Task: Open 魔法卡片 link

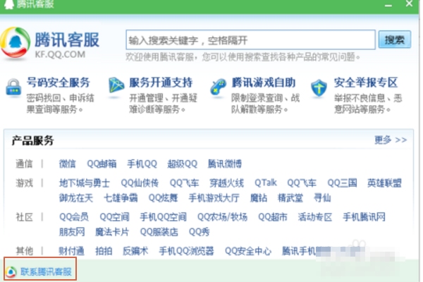Action: pyautogui.click(x=112, y=232)
